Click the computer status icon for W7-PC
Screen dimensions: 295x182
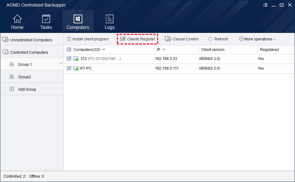click(76, 68)
